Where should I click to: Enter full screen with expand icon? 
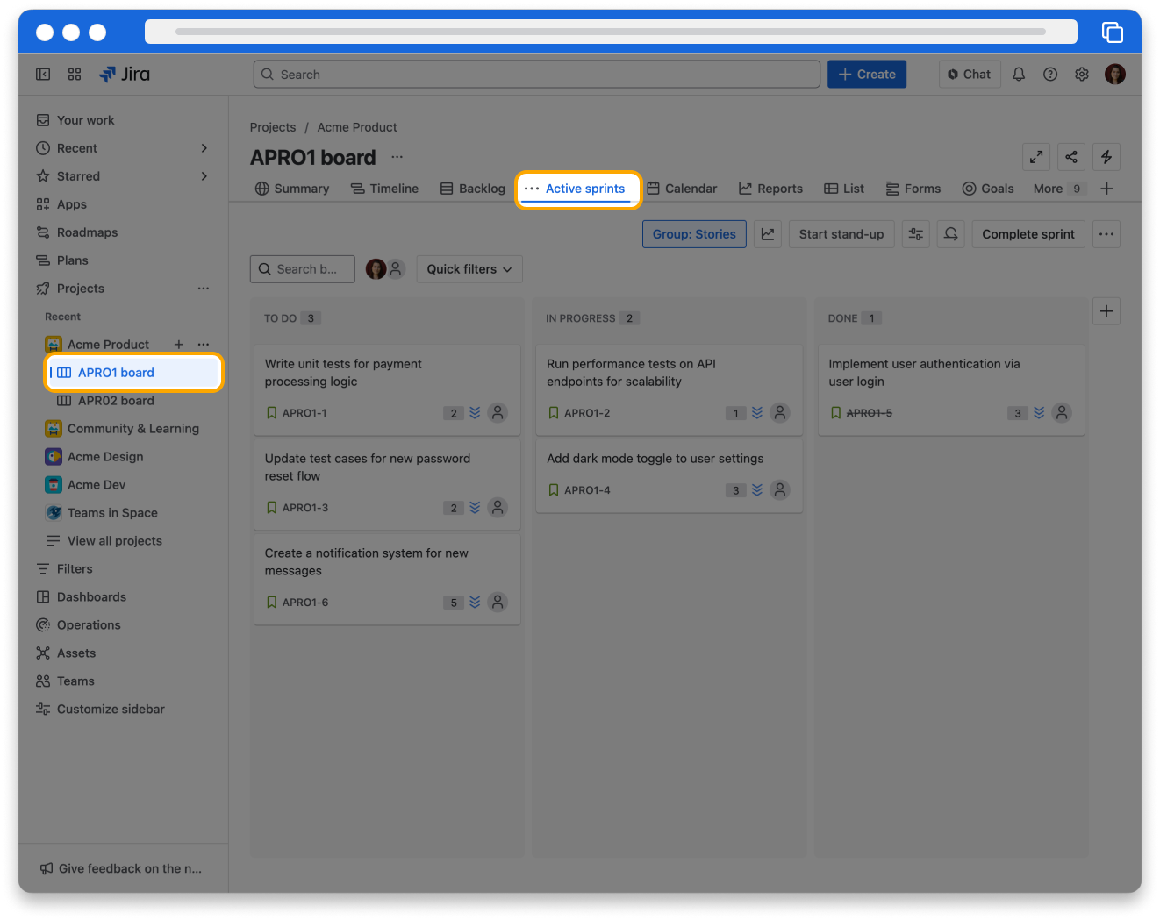pyautogui.click(x=1036, y=157)
